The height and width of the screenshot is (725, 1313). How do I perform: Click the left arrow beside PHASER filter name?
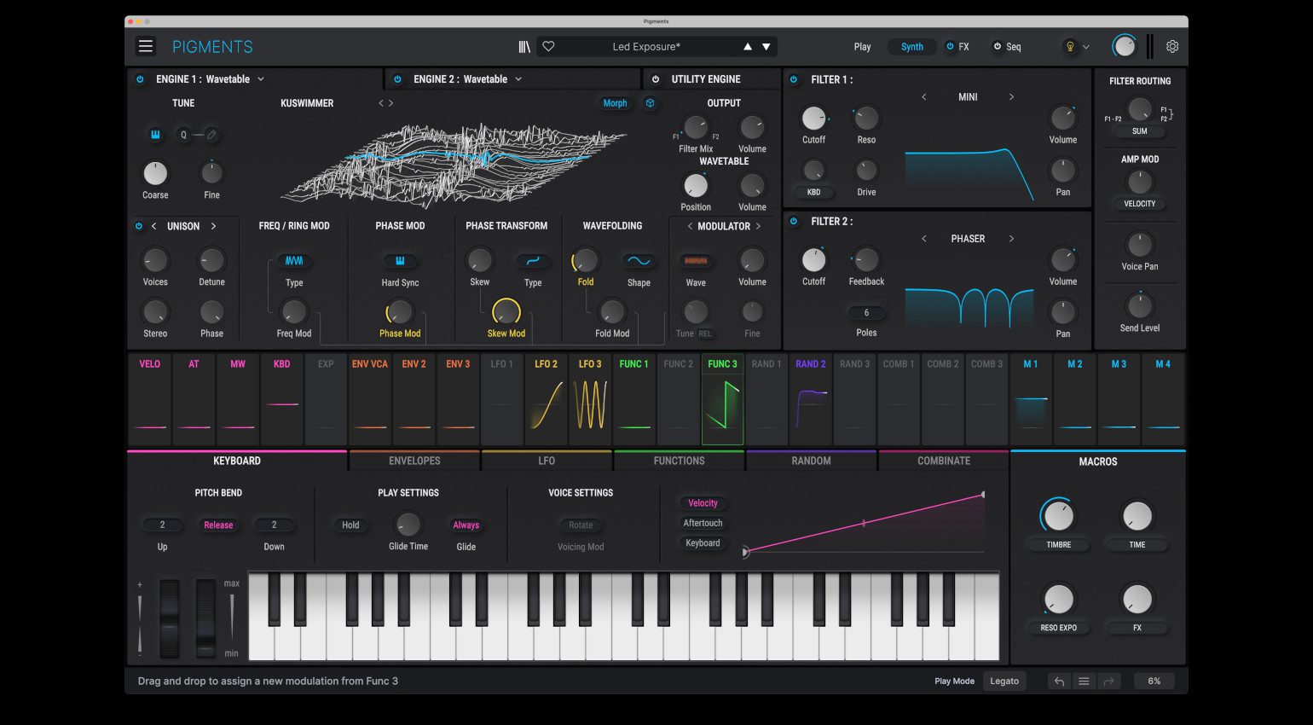click(923, 239)
